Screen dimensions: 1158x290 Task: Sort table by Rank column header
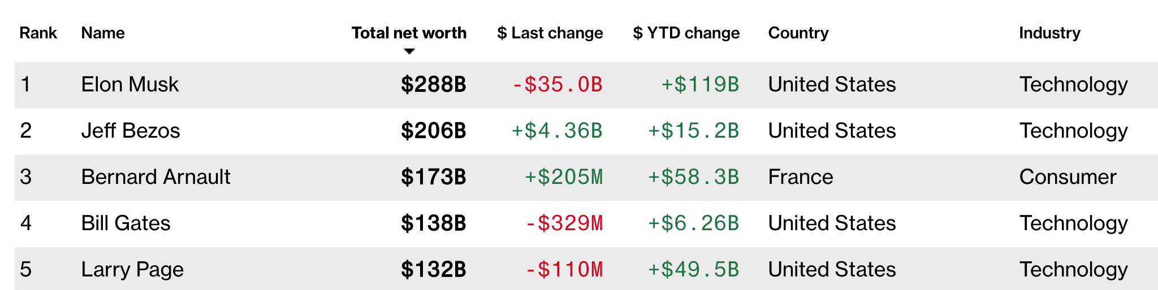[38, 33]
